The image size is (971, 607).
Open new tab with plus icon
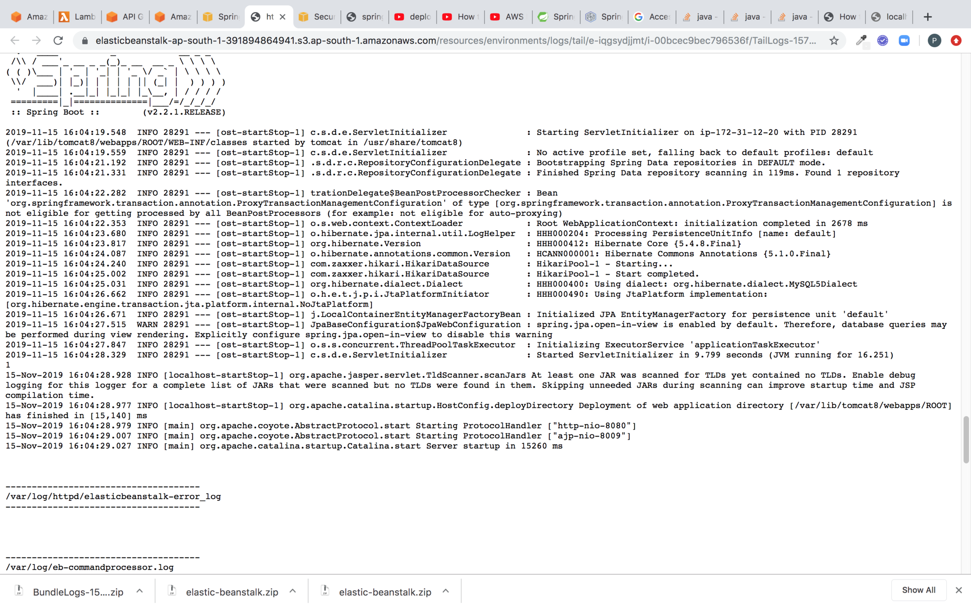tap(927, 17)
